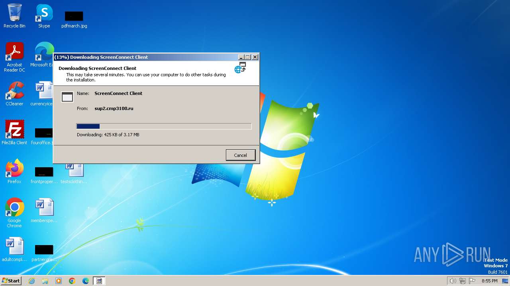Open the Windows Start menu
510x286 pixels.
[x=11, y=280]
